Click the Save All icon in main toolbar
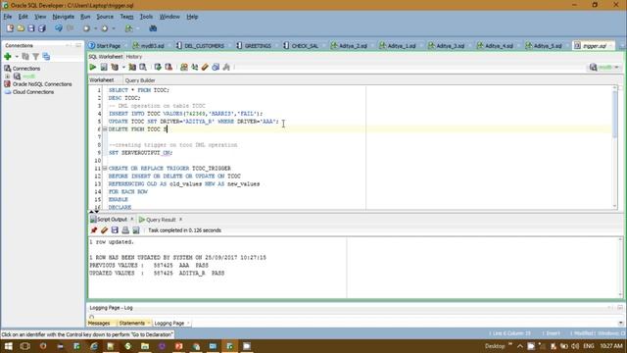Screen dimensions: 627x353 coord(41,28)
